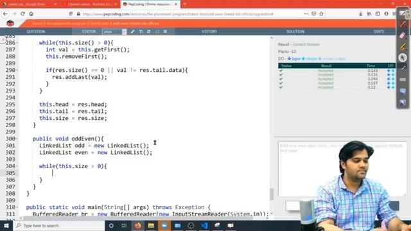Select the thin line annotation tool
The image size is (411, 231).
click(403, 68)
